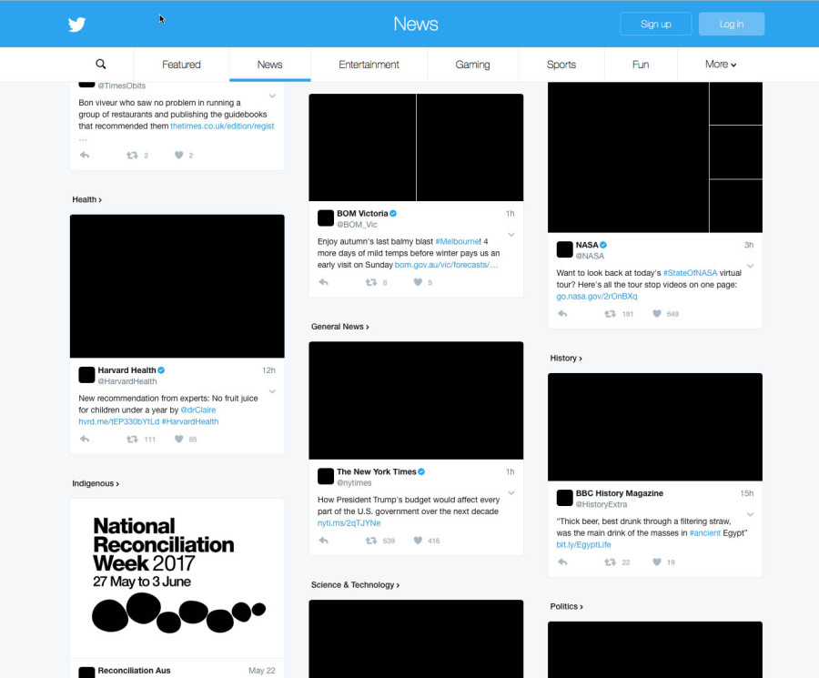Viewport: 819px width, 678px height.
Task: Retweet The New York Times tweet
Action: 371,541
